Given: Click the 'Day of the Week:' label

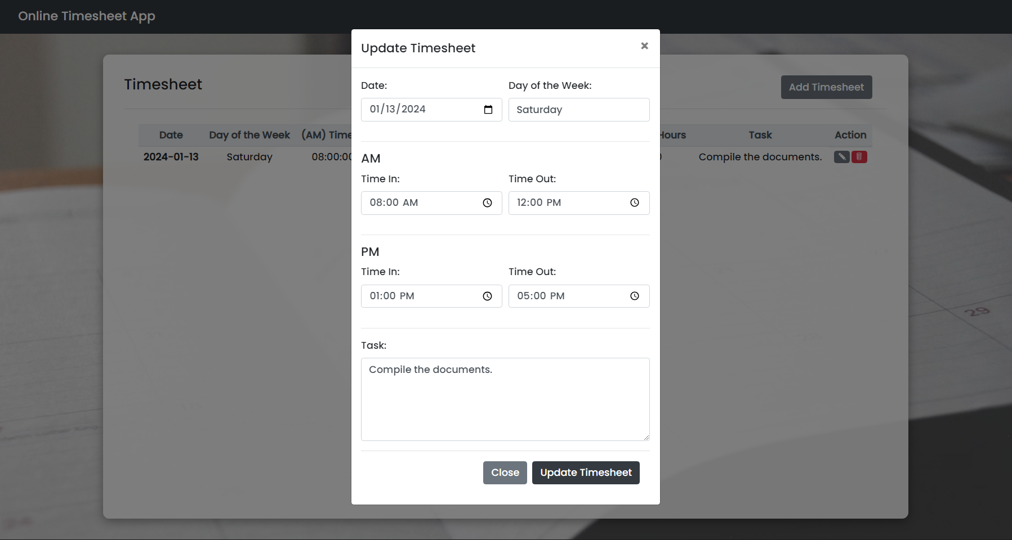Looking at the screenshot, I should pos(550,85).
